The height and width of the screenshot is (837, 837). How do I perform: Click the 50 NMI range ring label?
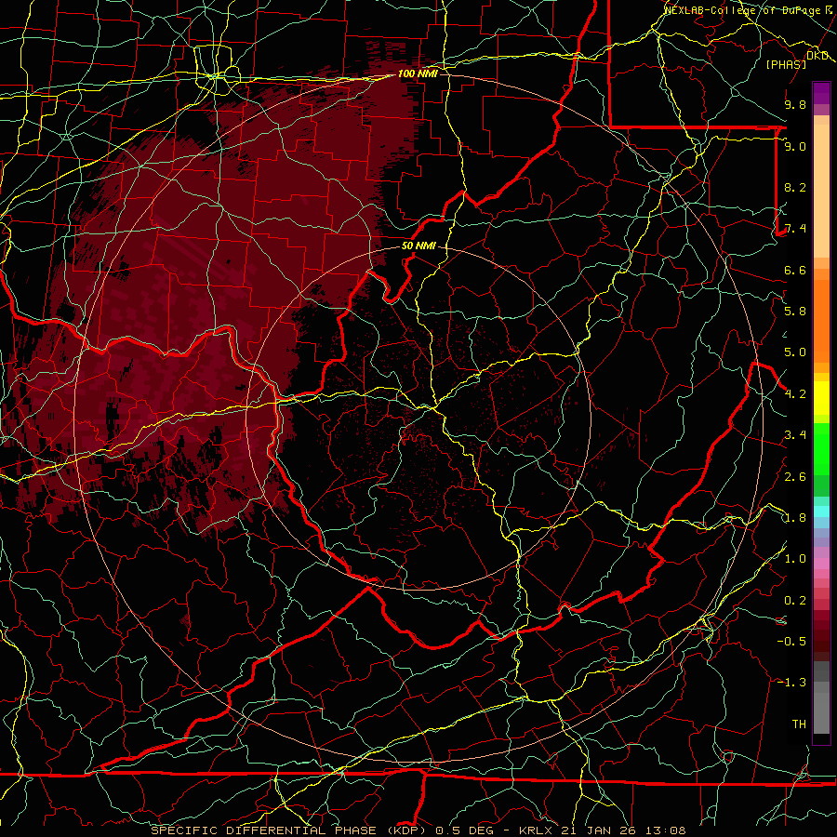(418, 246)
